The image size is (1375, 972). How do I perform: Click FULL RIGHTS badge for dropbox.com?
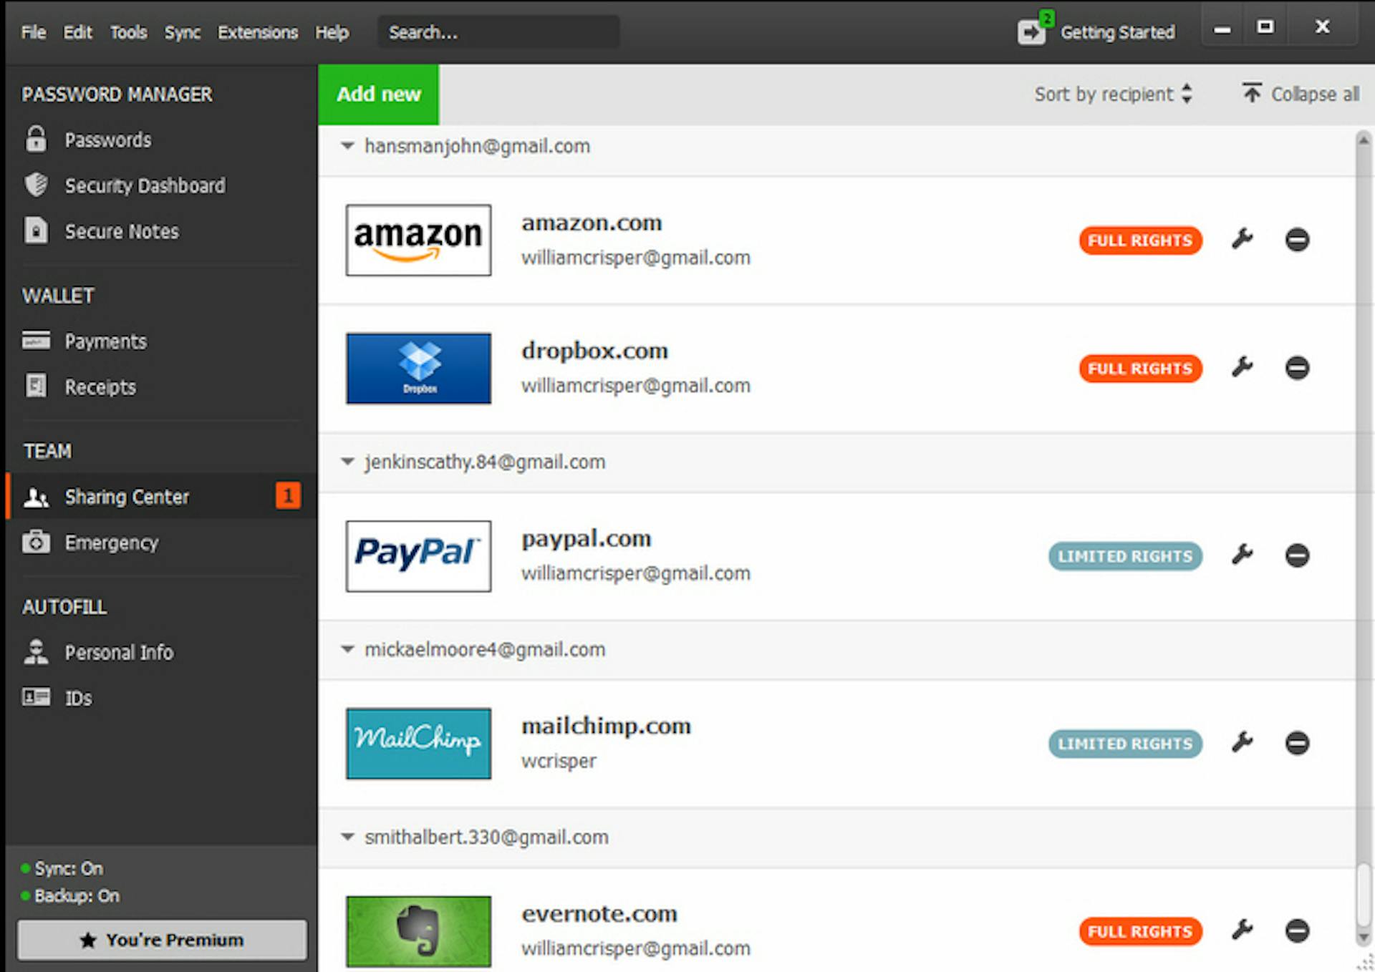(1140, 368)
